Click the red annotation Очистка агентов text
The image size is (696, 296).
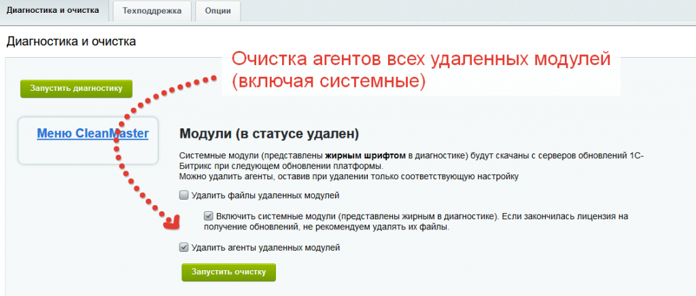[421, 60]
